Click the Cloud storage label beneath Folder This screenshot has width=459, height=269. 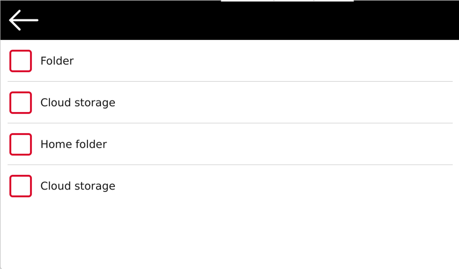click(x=78, y=103)
